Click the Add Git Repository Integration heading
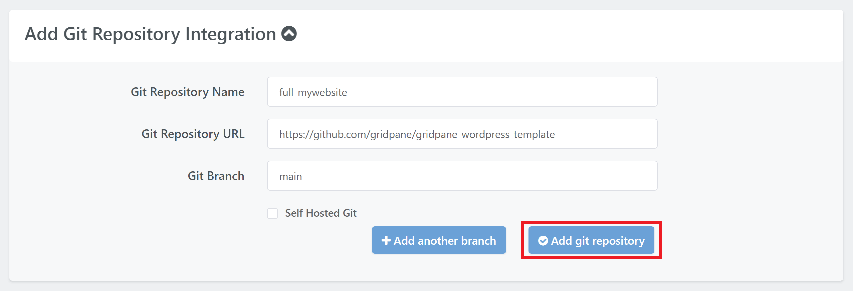853x291 pixels. pos(150,34)
